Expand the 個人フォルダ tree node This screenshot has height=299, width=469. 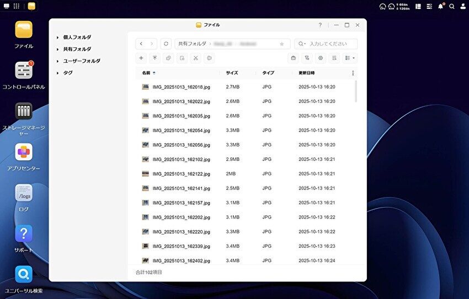(58, 37)
